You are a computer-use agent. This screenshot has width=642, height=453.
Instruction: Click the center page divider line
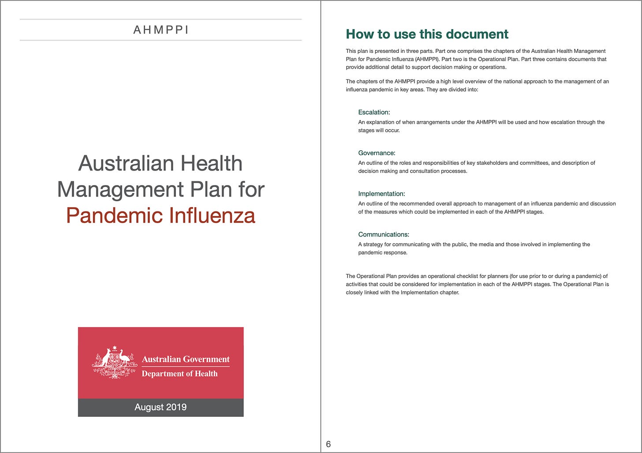coord(321,226)
